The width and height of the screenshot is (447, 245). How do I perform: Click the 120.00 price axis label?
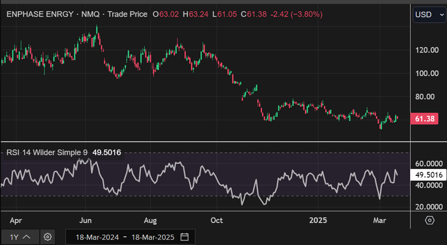tap(427, 51)
